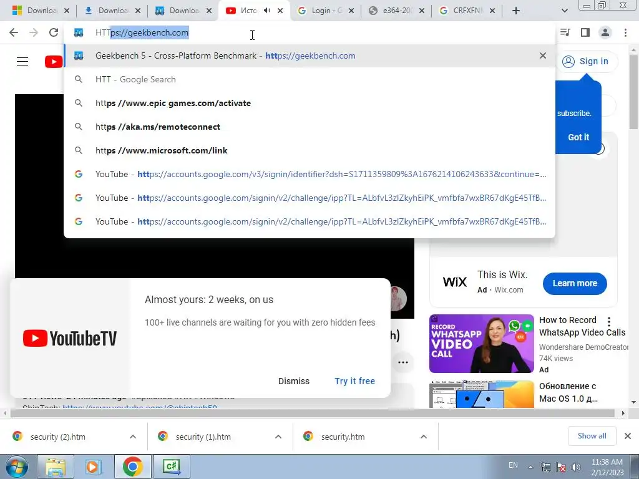Screen dimensions: 639x479
Task: Click the page vertical scrollbar
Action: [x=634, y=92]
